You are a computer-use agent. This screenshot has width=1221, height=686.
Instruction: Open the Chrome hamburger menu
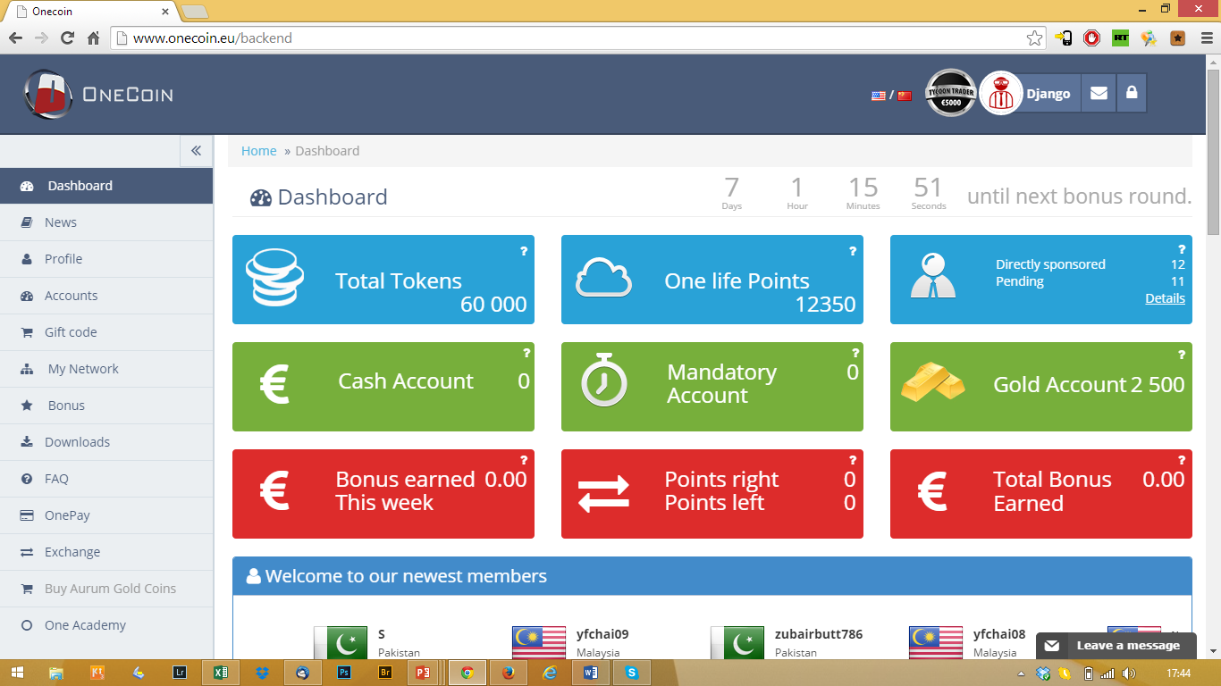point(1207,38)
